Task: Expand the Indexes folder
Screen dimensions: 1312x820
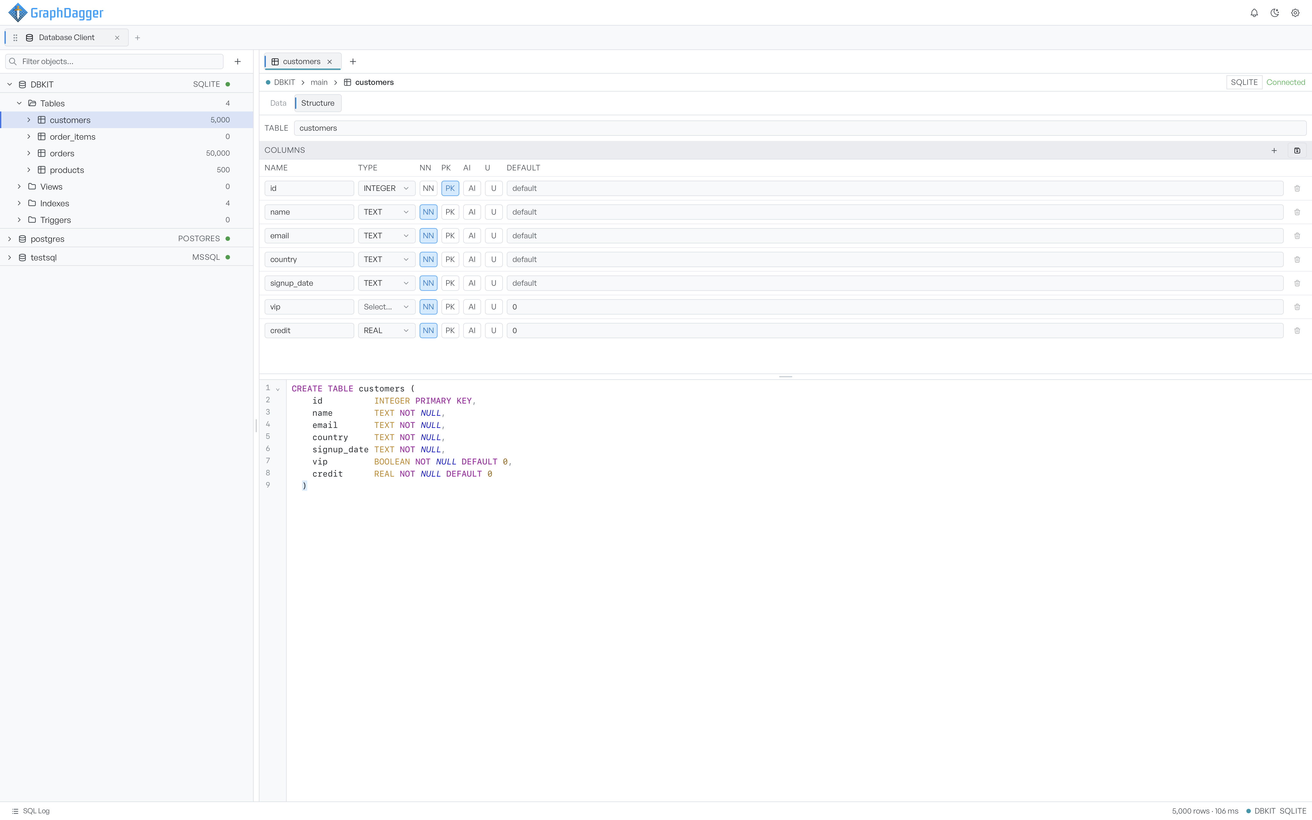Action: coord(19,203)
